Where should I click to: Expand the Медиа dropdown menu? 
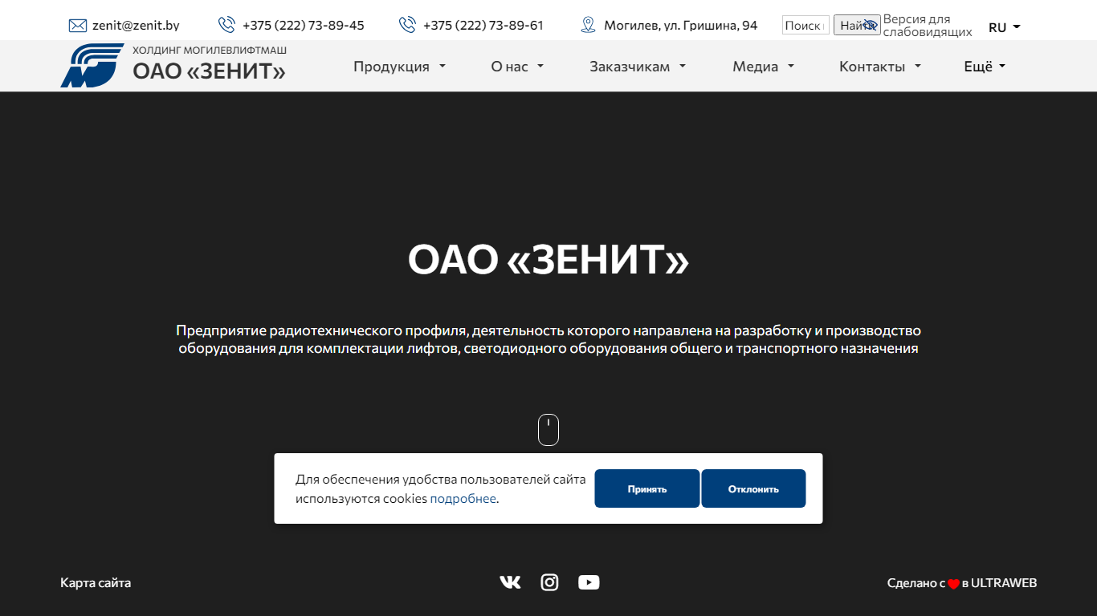[763, 67]
